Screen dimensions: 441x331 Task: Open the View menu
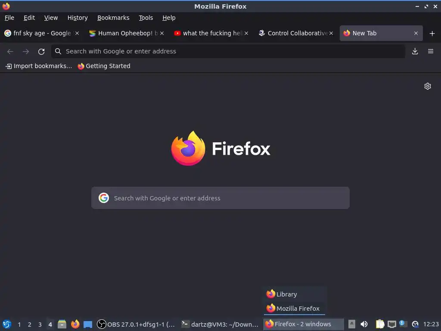point(51,18)
